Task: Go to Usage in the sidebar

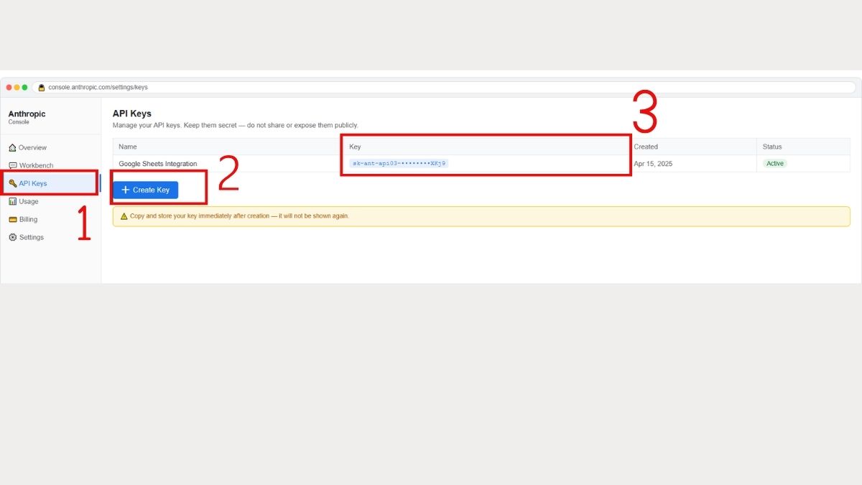Action: 50,201
